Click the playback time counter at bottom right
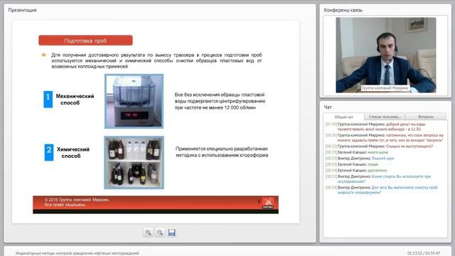Screen dimensions: 455x256 coord(424,253)
